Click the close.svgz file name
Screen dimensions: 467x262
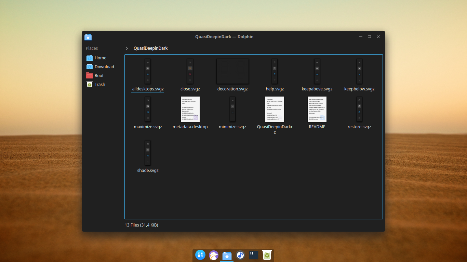click(190, 89)
